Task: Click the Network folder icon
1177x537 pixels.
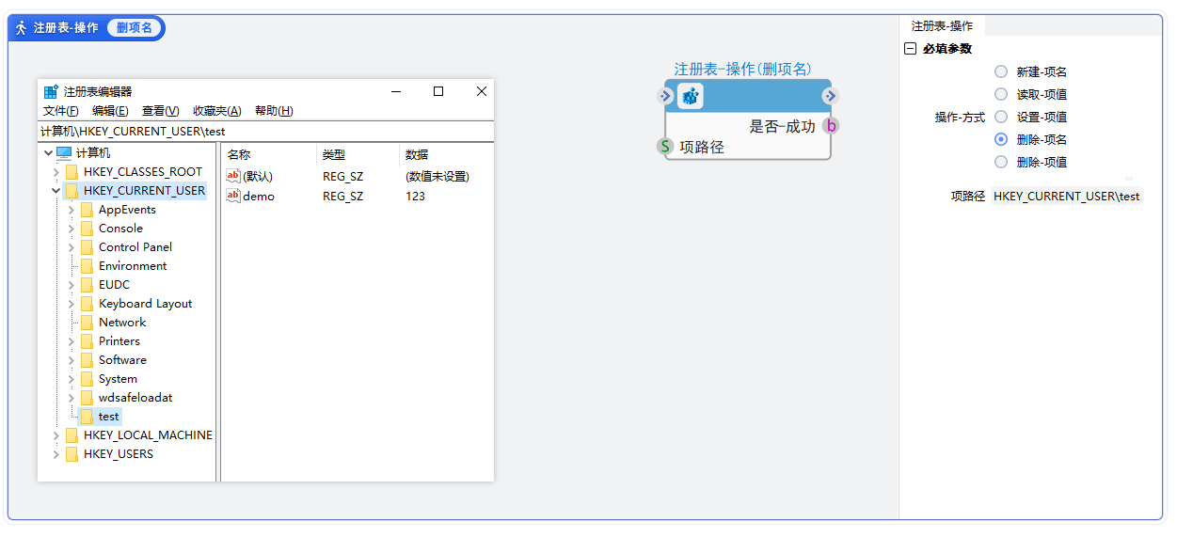Action: coord(87,322)
